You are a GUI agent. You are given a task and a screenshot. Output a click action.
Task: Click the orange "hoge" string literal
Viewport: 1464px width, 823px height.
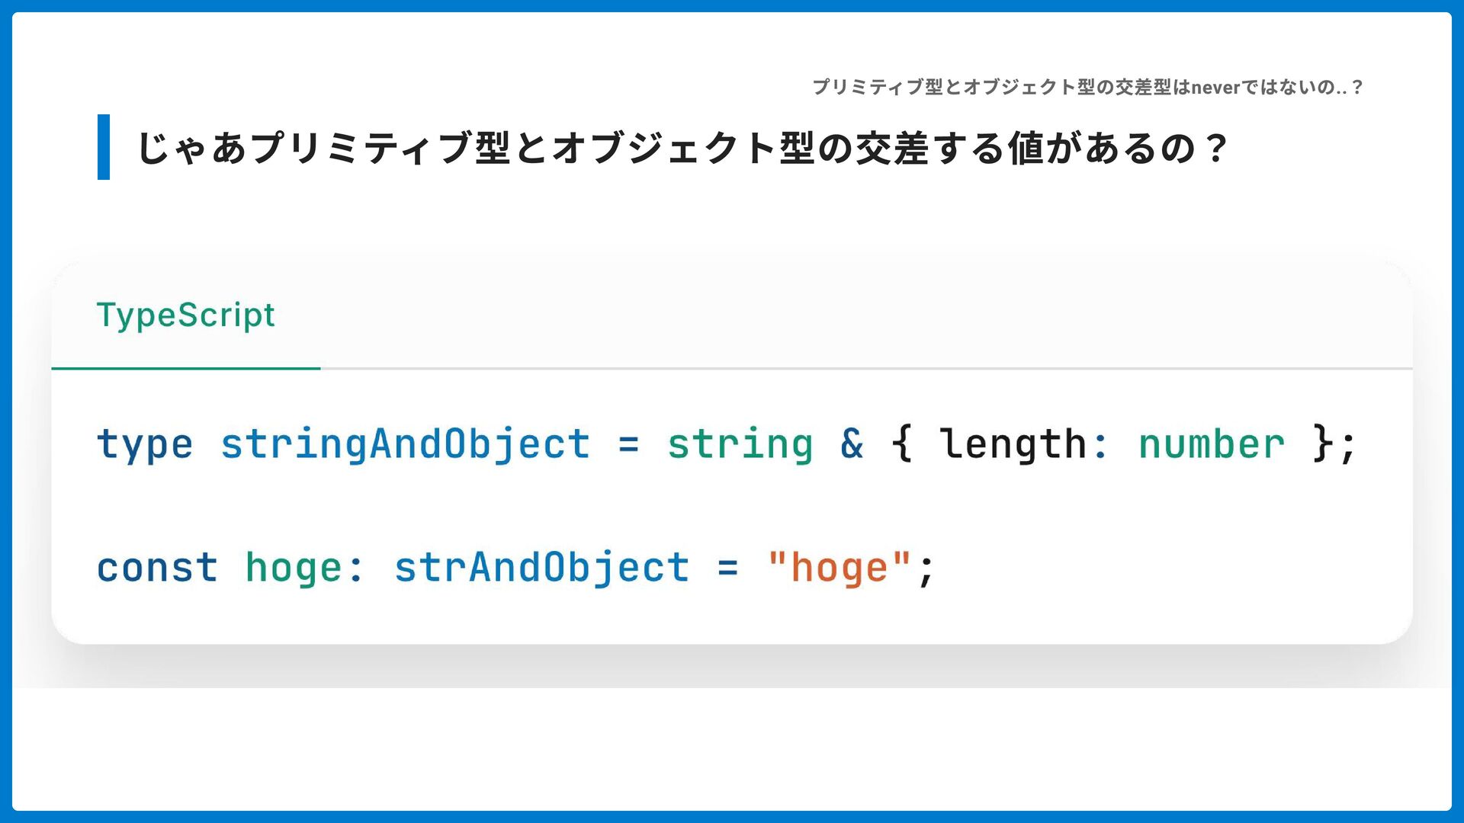(x=840, y=568)
